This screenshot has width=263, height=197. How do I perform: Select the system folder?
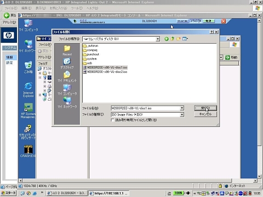pos(90,59)
